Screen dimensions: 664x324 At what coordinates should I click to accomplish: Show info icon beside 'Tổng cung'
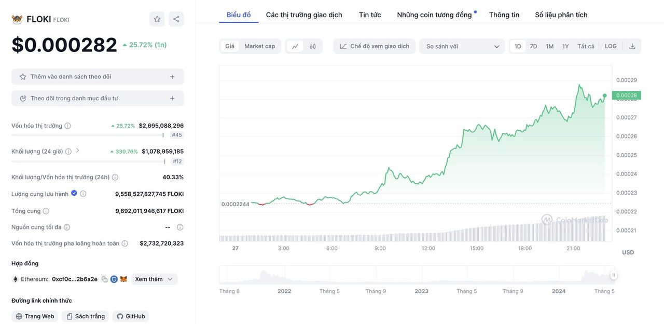click(46, 211)
